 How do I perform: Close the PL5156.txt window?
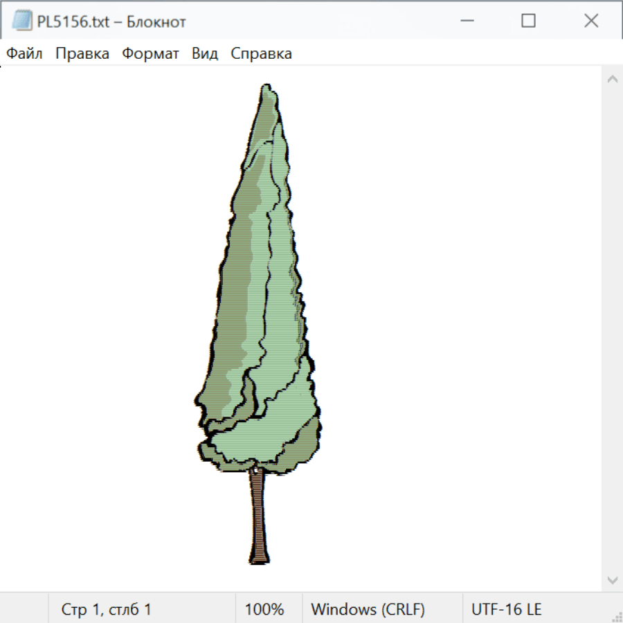click(590, 21)
